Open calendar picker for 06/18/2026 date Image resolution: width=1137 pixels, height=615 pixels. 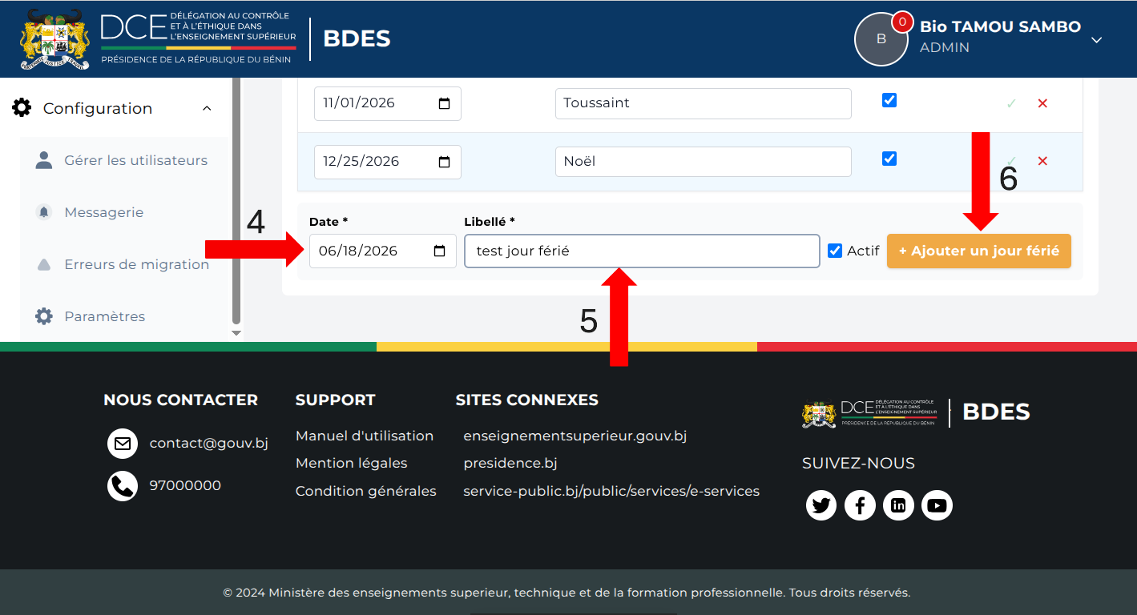coord(439,251)
